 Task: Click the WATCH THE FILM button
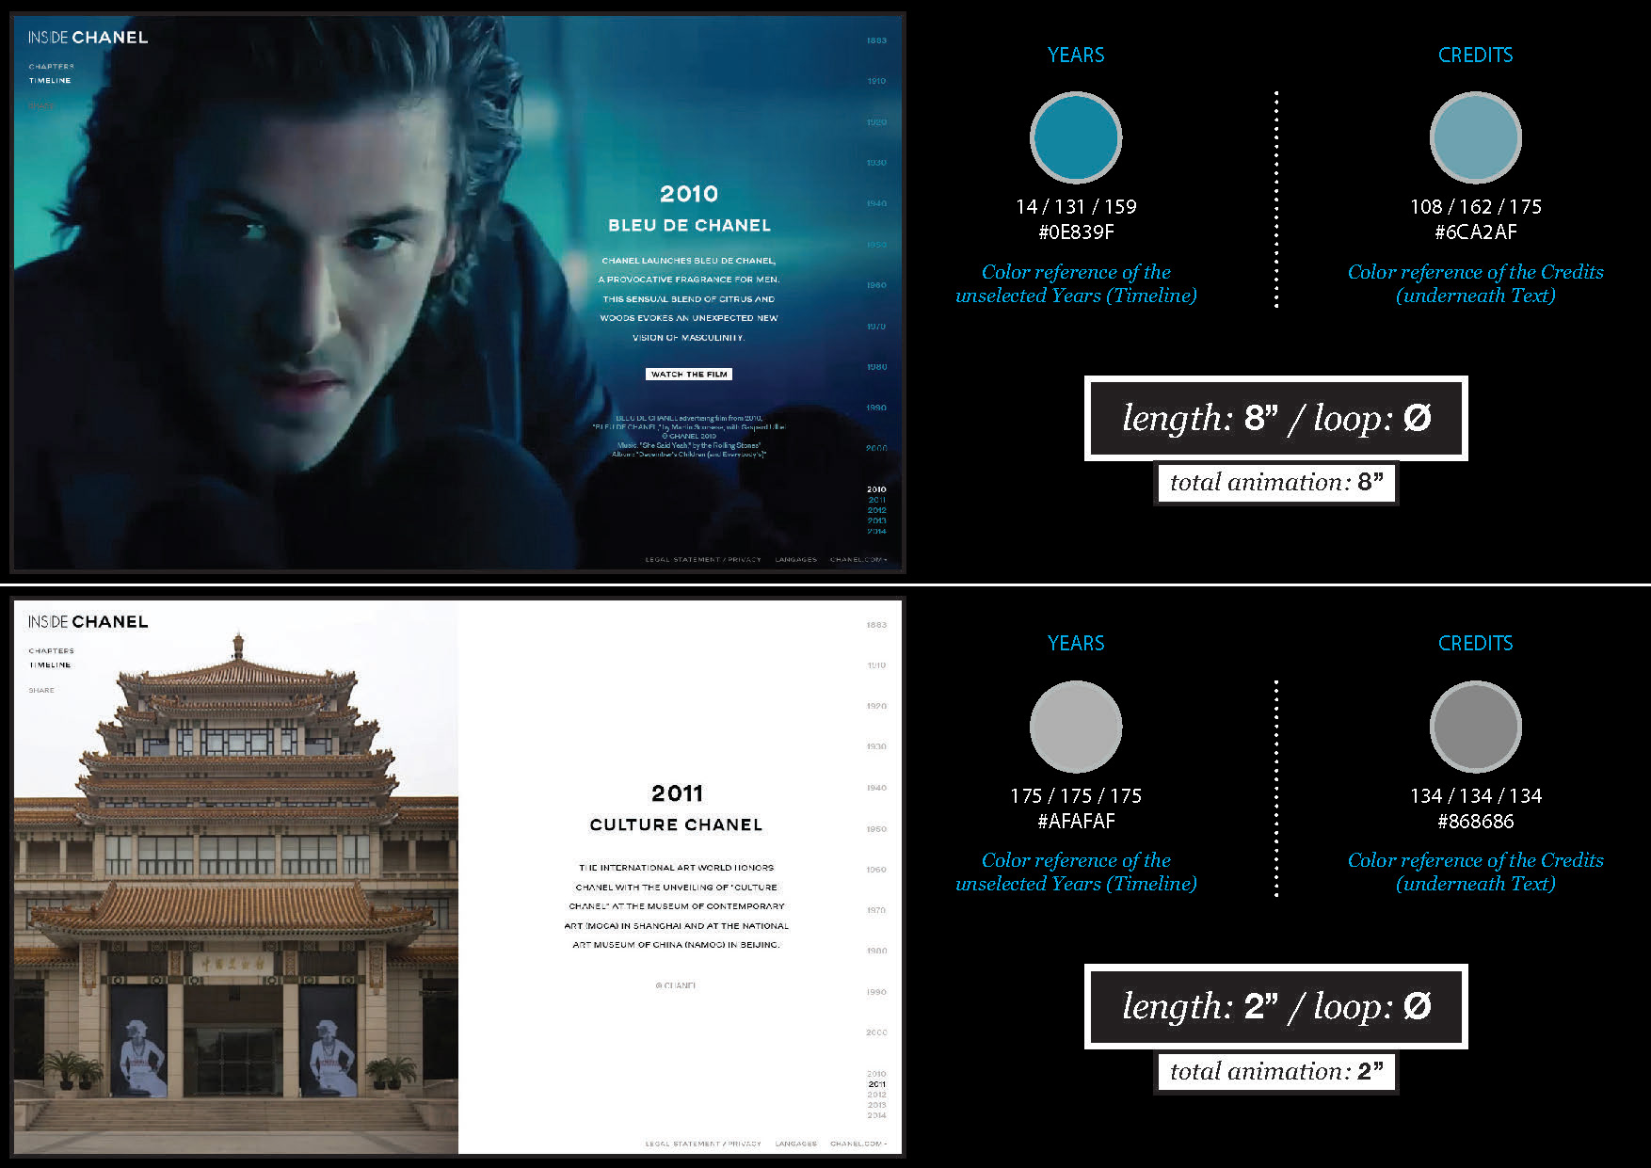(x=690, y=375)
